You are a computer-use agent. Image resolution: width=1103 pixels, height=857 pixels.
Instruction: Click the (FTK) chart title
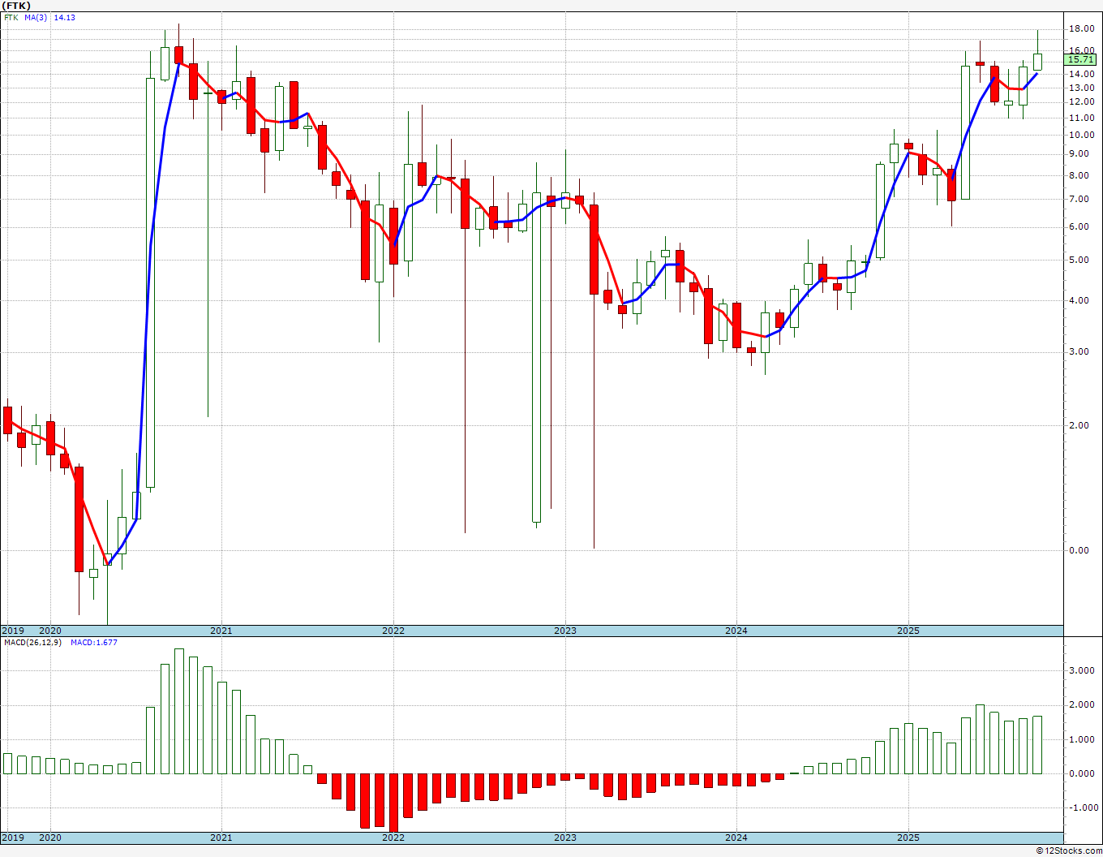point(16,6)
